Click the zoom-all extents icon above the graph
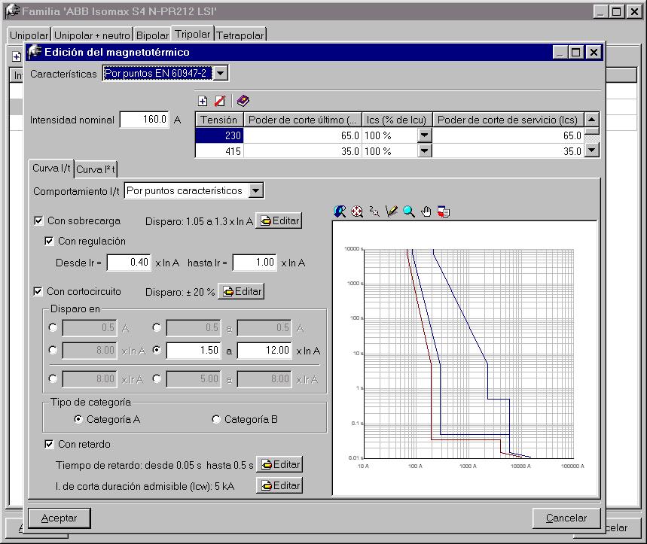This screenshot has width=647, height=544. pos(357,211)
